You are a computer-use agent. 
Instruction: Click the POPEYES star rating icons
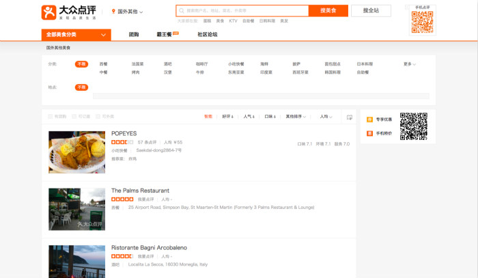click(x=122, y=142)
